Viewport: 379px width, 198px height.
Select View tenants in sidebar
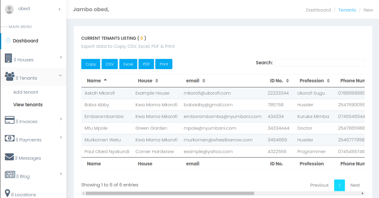(28, 104)
